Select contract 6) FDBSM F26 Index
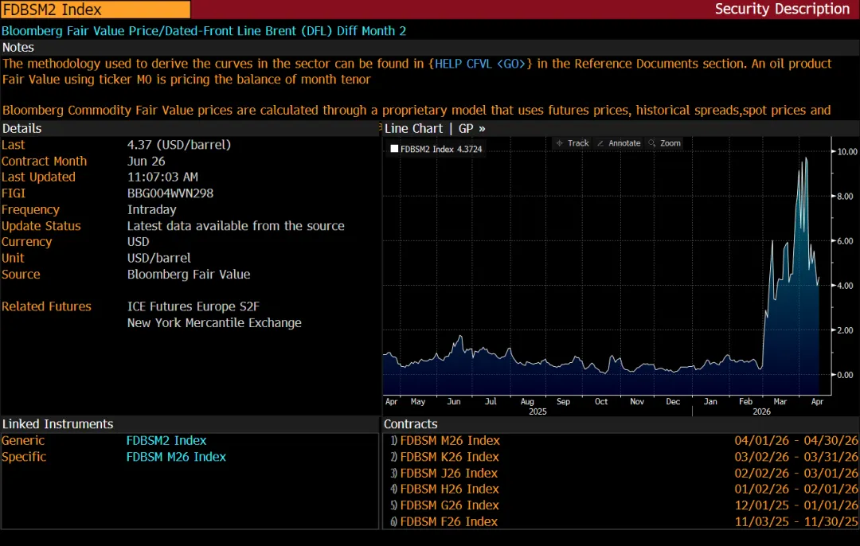This screenshot has height=546, width=860. [444, 522]
